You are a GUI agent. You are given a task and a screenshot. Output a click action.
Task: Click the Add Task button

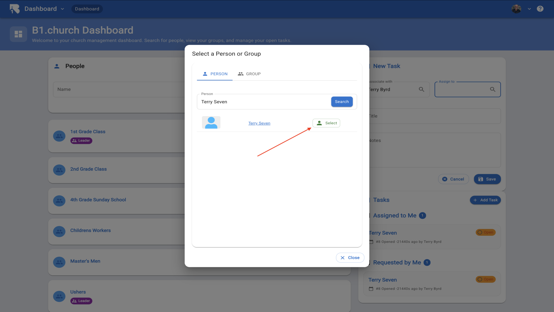tap(485, 200)
